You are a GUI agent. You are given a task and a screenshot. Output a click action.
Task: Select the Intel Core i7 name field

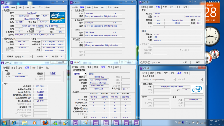(x=32, y=13)
